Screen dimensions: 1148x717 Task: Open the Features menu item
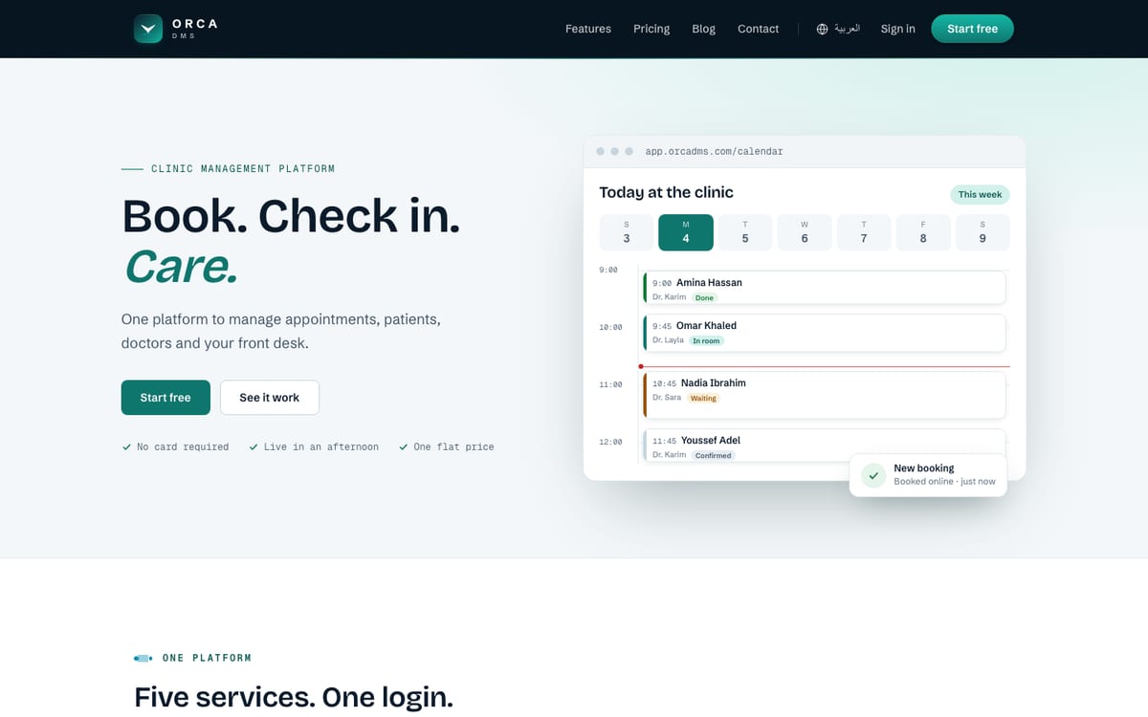[588, 29]
